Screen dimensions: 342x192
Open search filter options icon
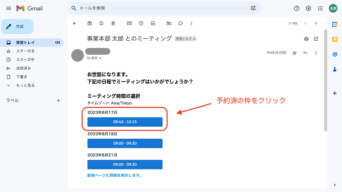pos(253,8)
